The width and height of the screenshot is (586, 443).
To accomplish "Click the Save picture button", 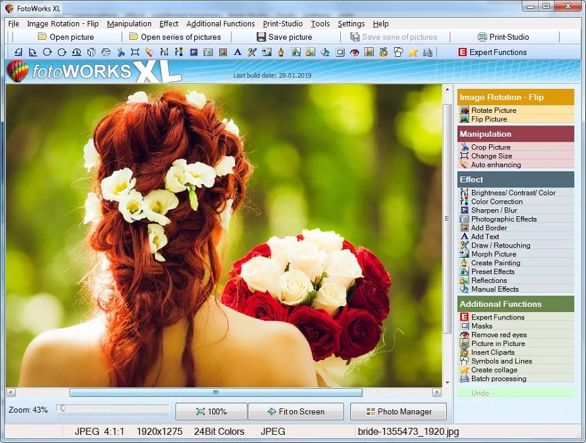I will [x=284, y=37].
